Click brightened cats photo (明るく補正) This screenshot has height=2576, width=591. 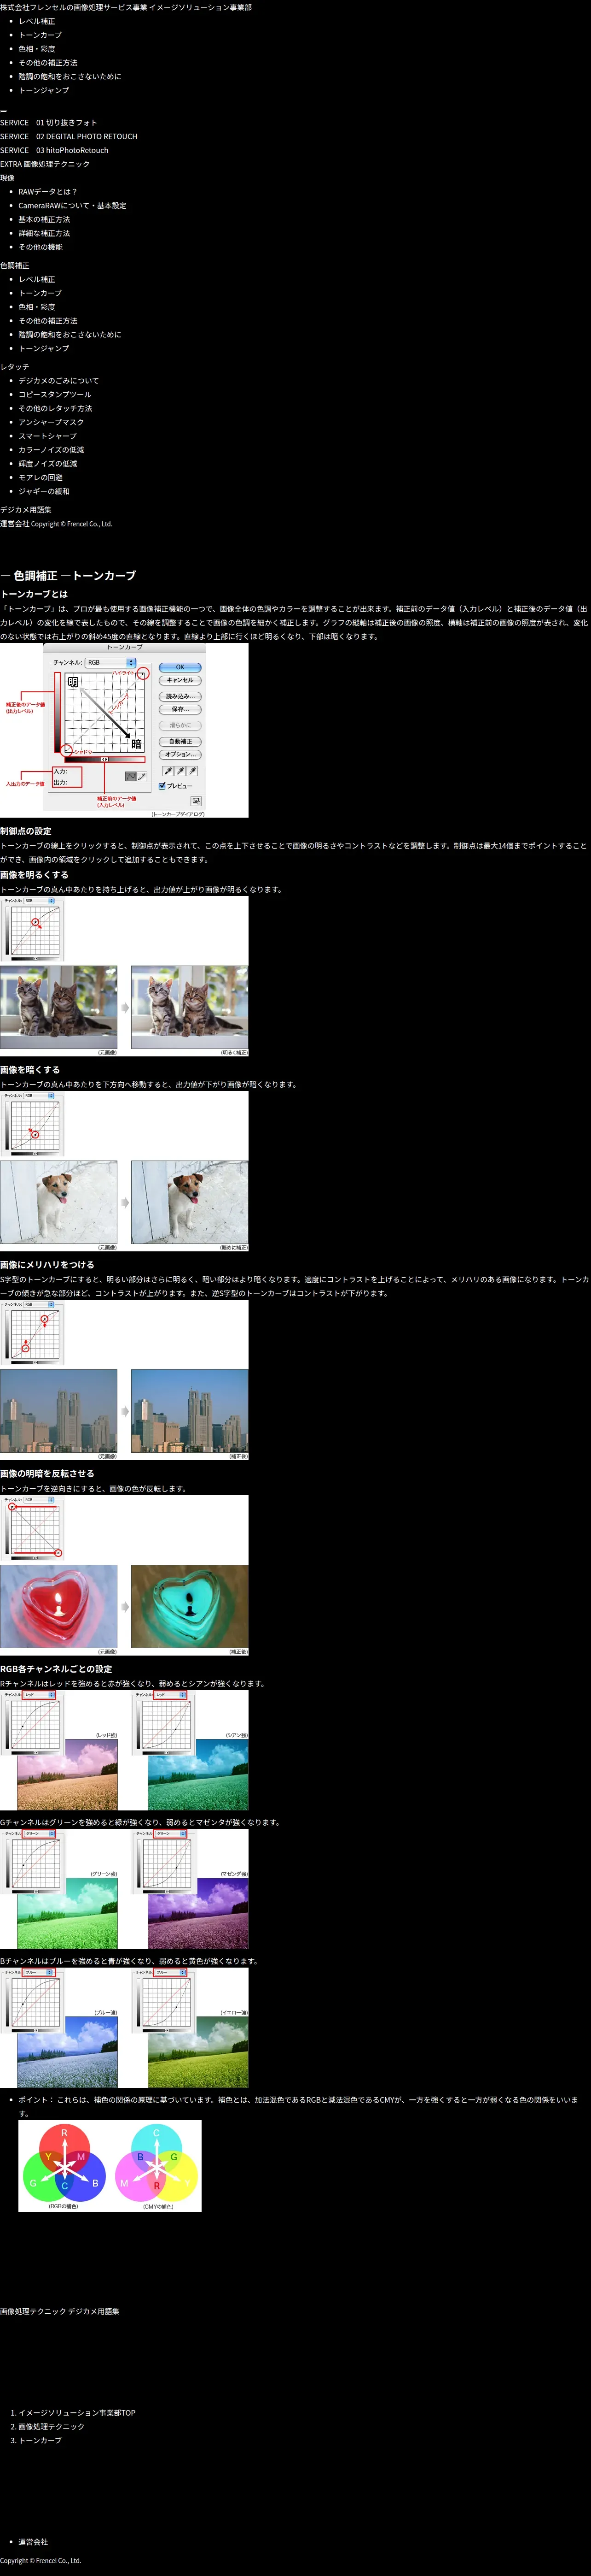[x=190, y=1008]
